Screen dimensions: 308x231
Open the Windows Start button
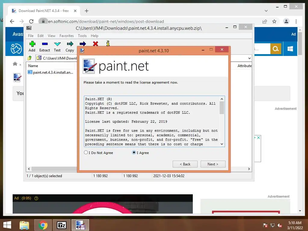7,225
